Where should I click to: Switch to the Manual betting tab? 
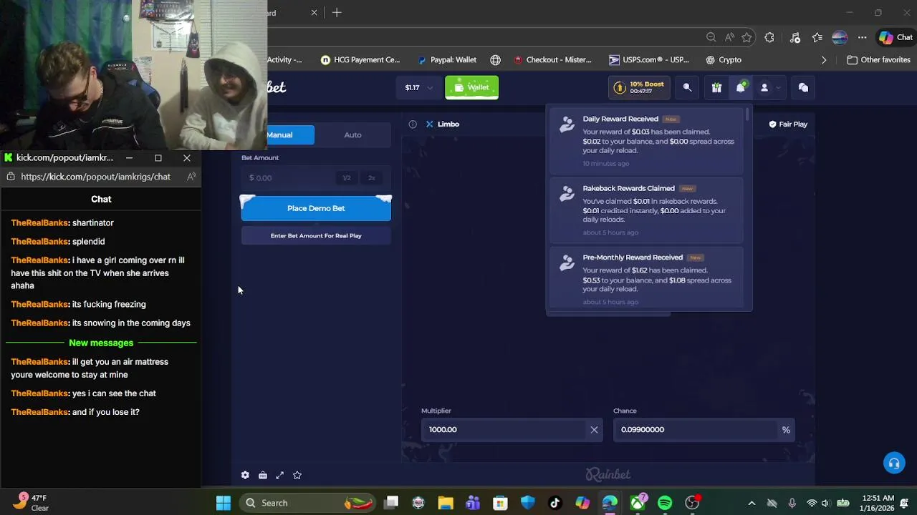pos(279,134)
